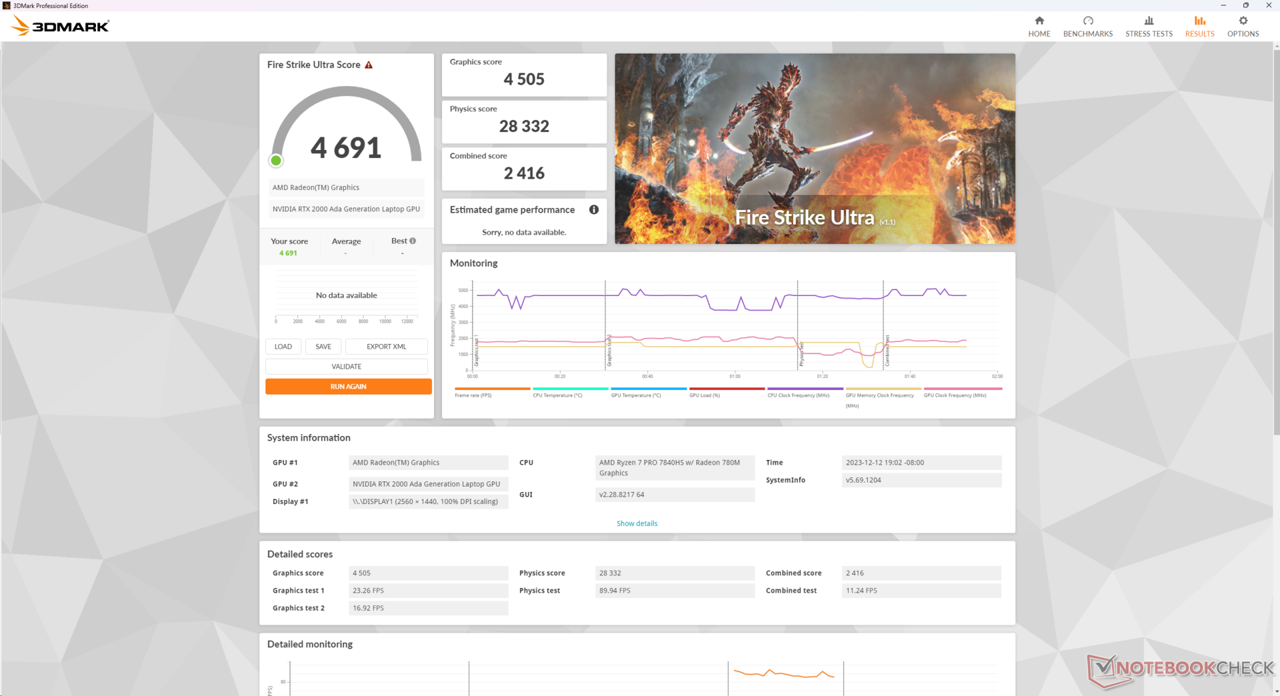Click the SAVE button
Viewport: 1280px width, 696px height.
pyautogui.click(x=323, y=347)
